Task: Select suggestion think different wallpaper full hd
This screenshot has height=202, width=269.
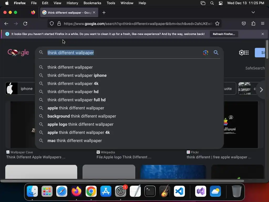Action: click(129, 100)
